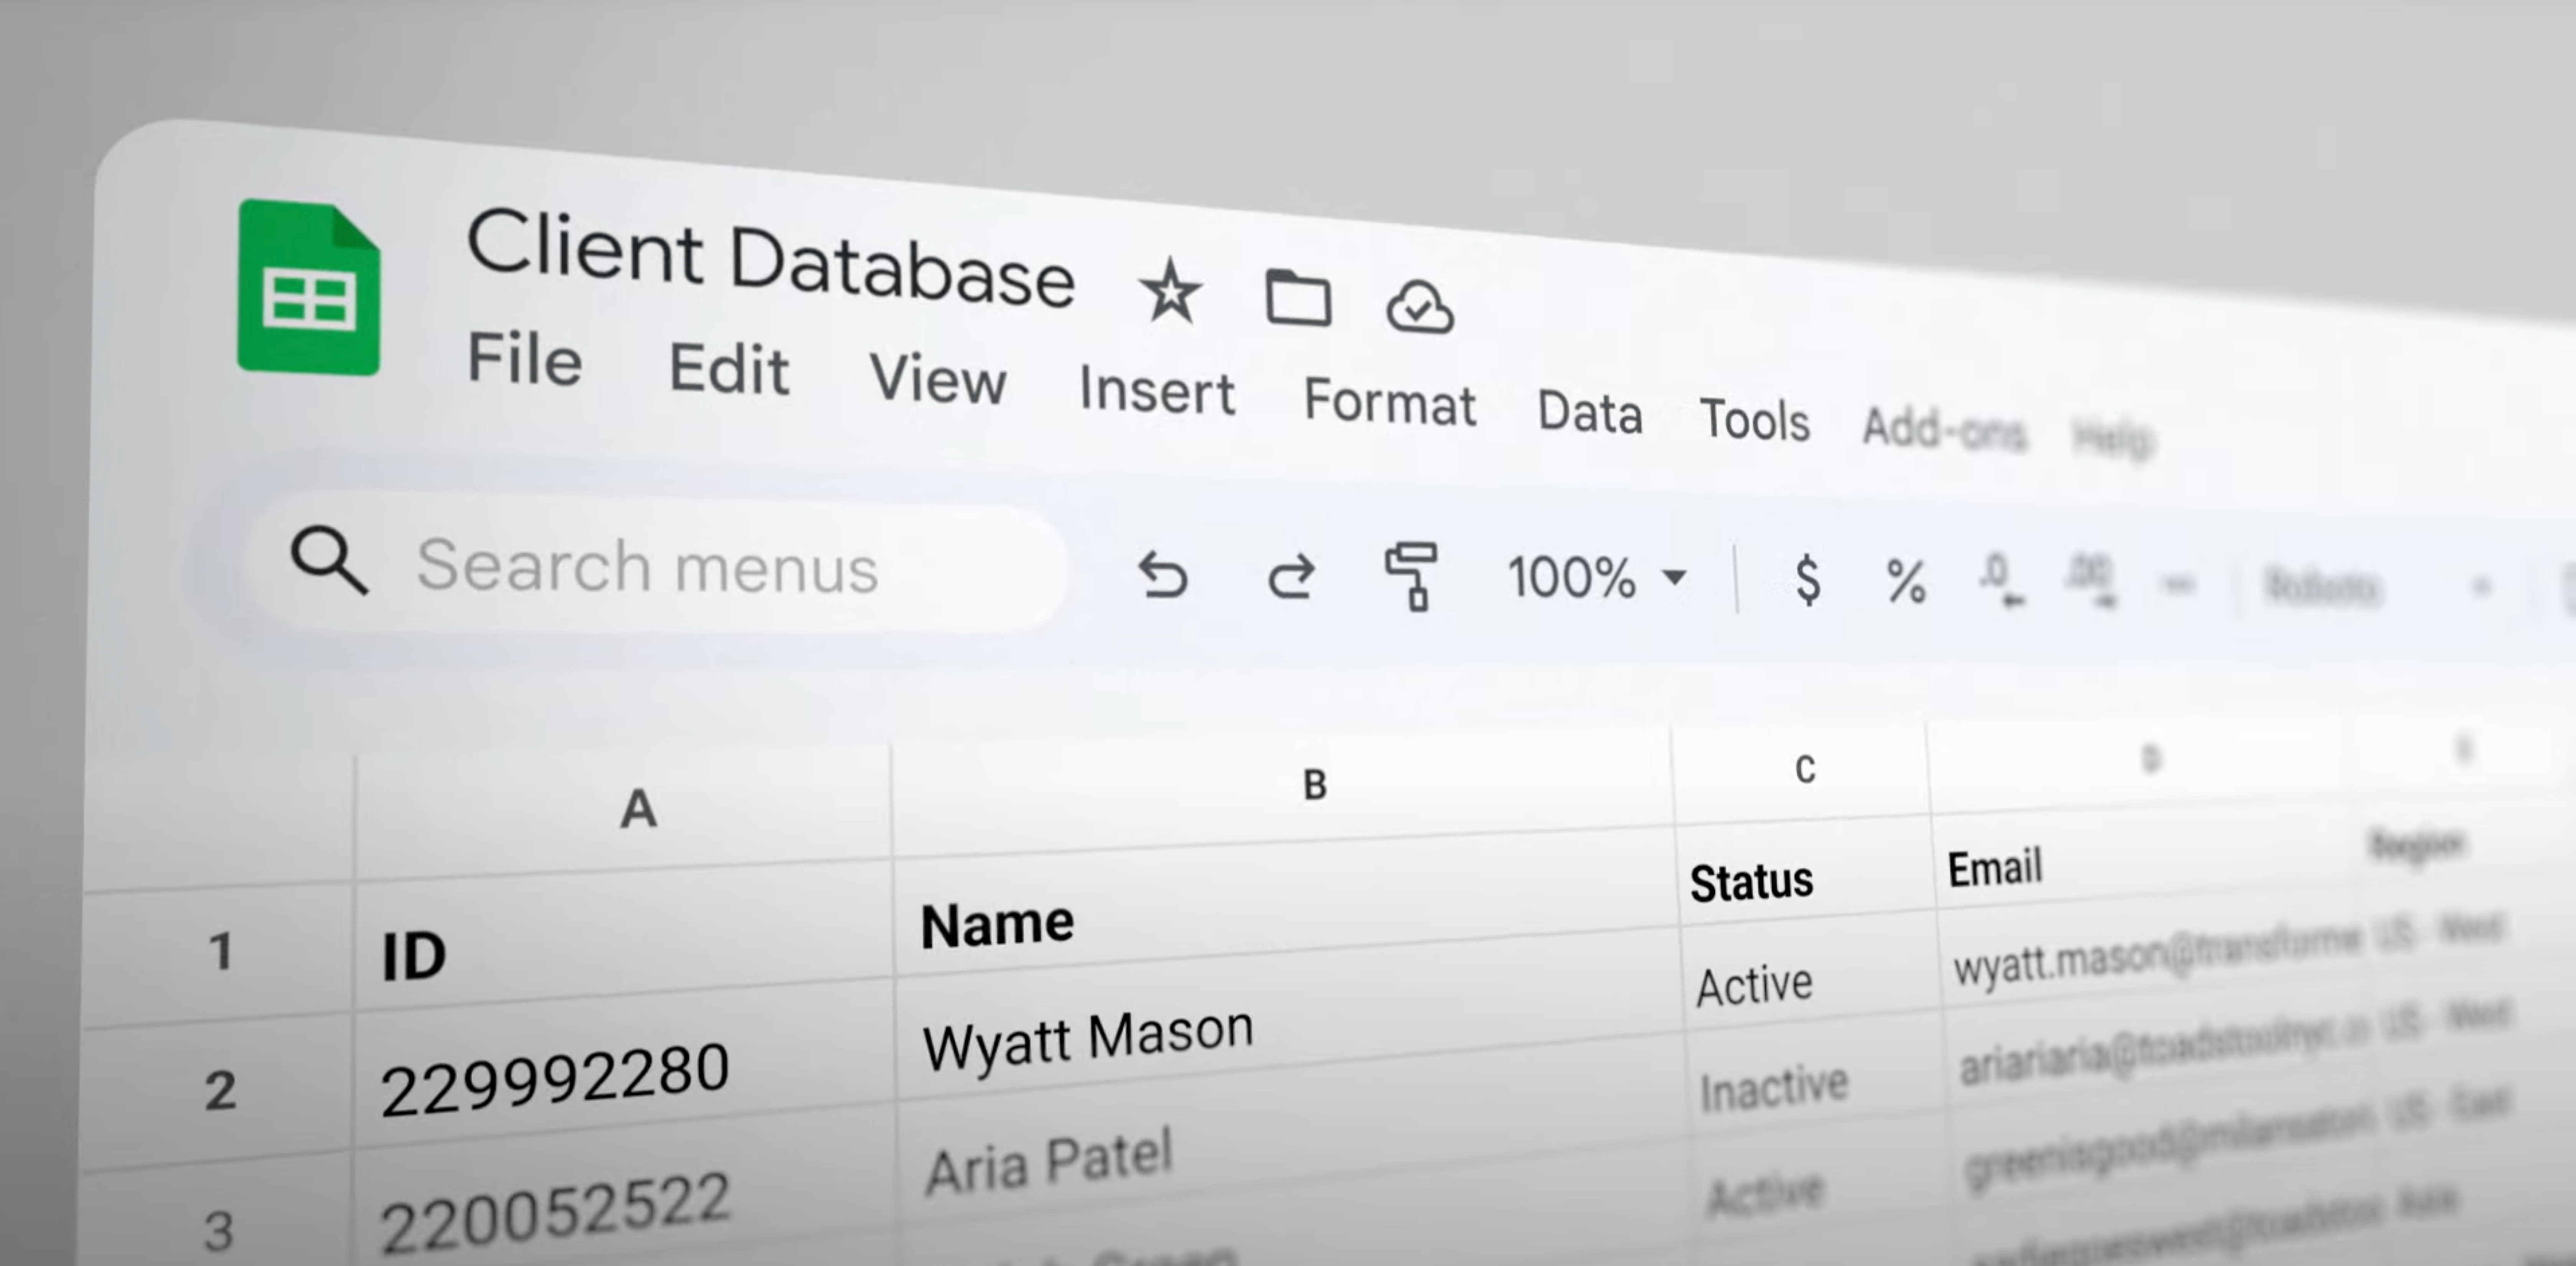Screen dimensions: 2576x1266
Task: Star the Client Database document
Action: point(1169,291)
